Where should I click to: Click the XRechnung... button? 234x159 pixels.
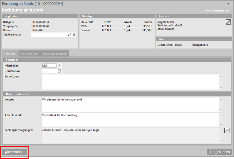[14, 152]
